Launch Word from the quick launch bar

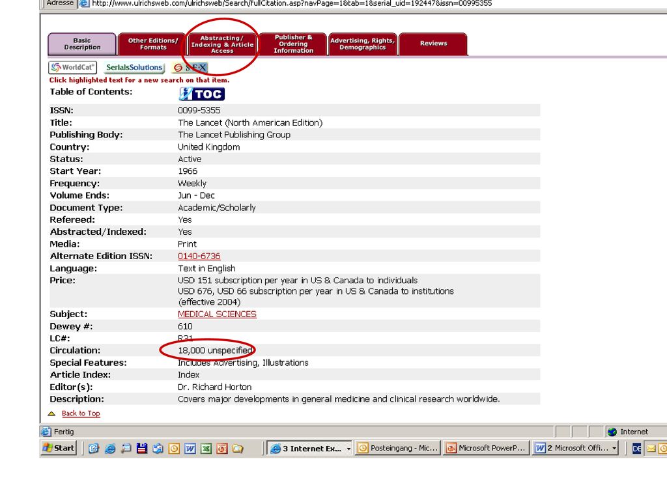pos(190,448)
